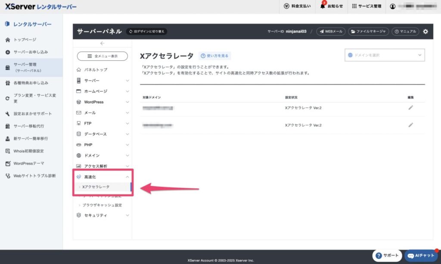Click the gear settings icon in the server panel
The image size is (441, 264).
click(425, 31)
